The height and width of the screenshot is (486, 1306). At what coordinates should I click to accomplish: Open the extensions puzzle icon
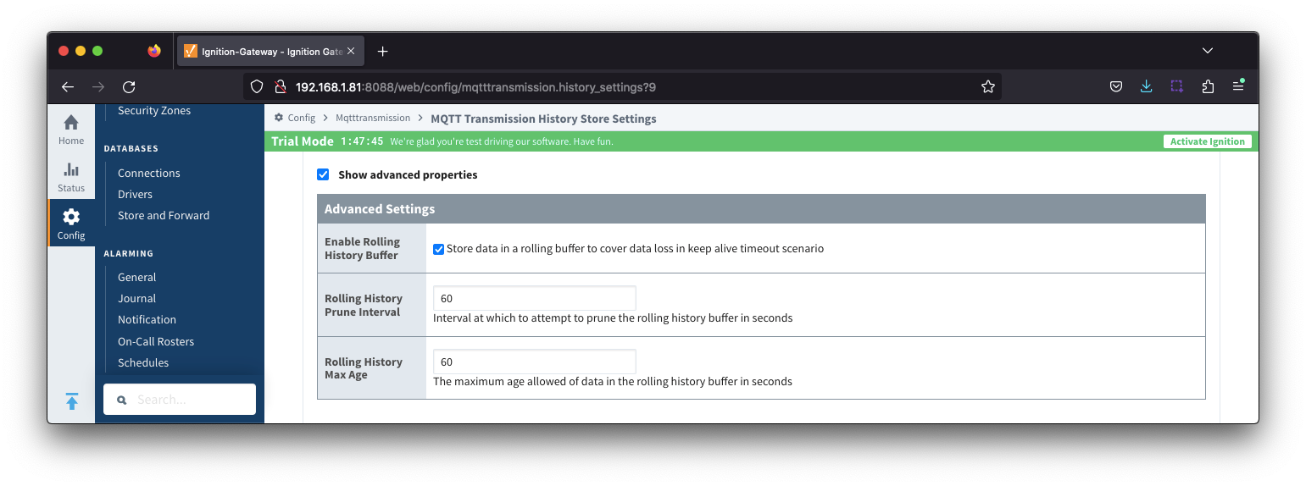tap(1208, 86)
